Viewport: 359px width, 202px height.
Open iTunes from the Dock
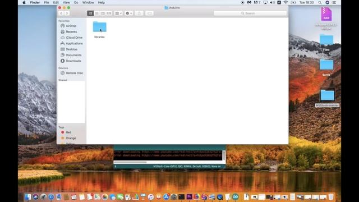pos(151,197)
